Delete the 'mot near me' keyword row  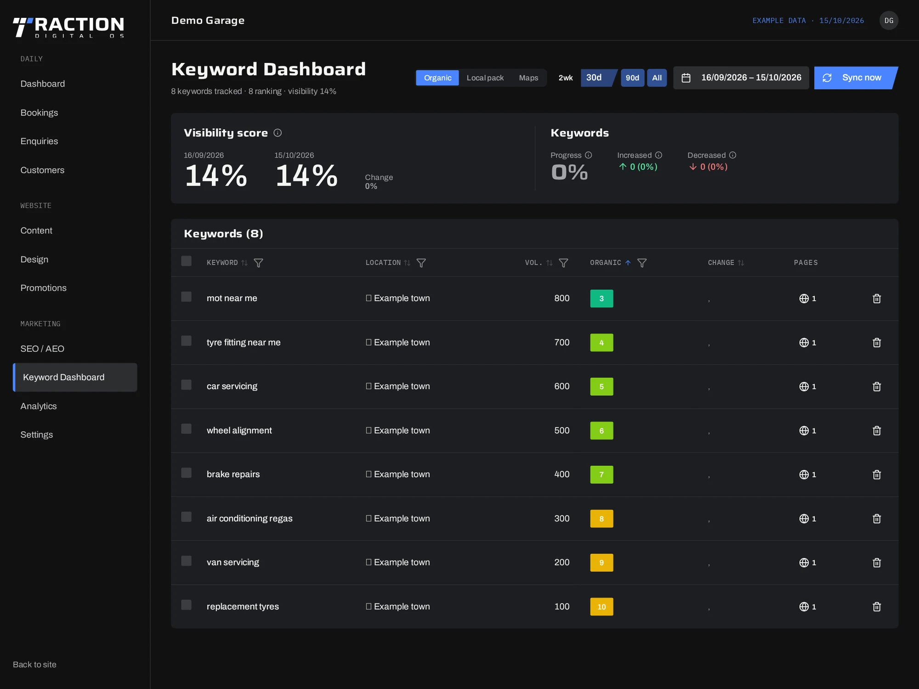pyautogui.click(x=876, y=299)
